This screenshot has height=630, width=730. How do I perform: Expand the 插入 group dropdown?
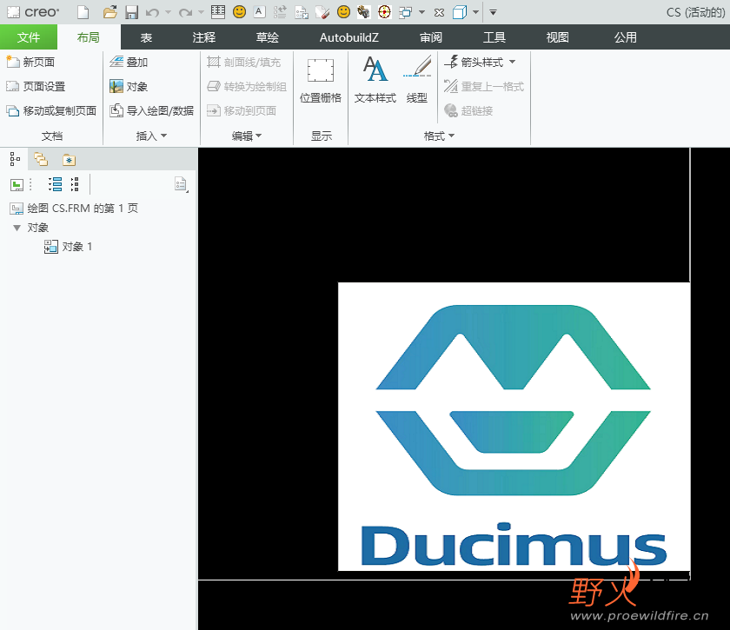coord(151,136)
